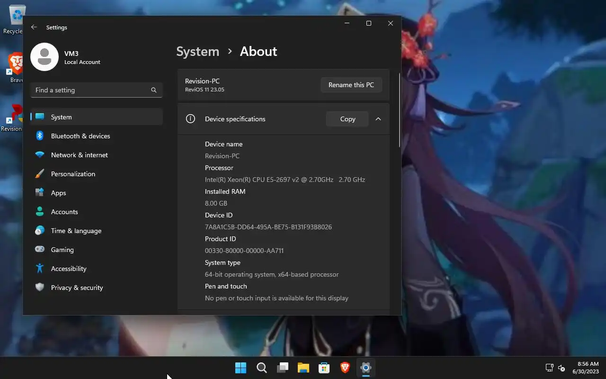This screenshot has width=606, height=379.
Task: Collapse the Device specifications section
Action: tap(378, 119)
